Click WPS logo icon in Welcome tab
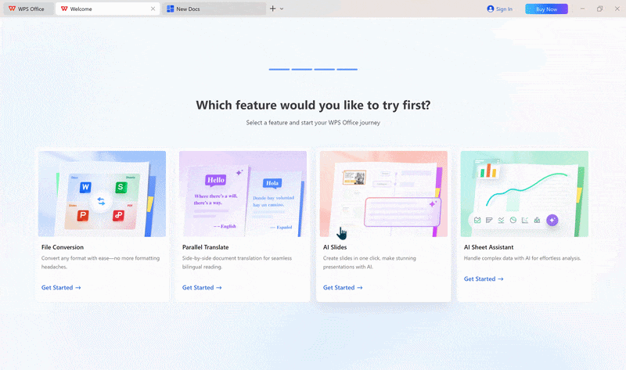The image size is (626, 370). [x=64, y=9]
